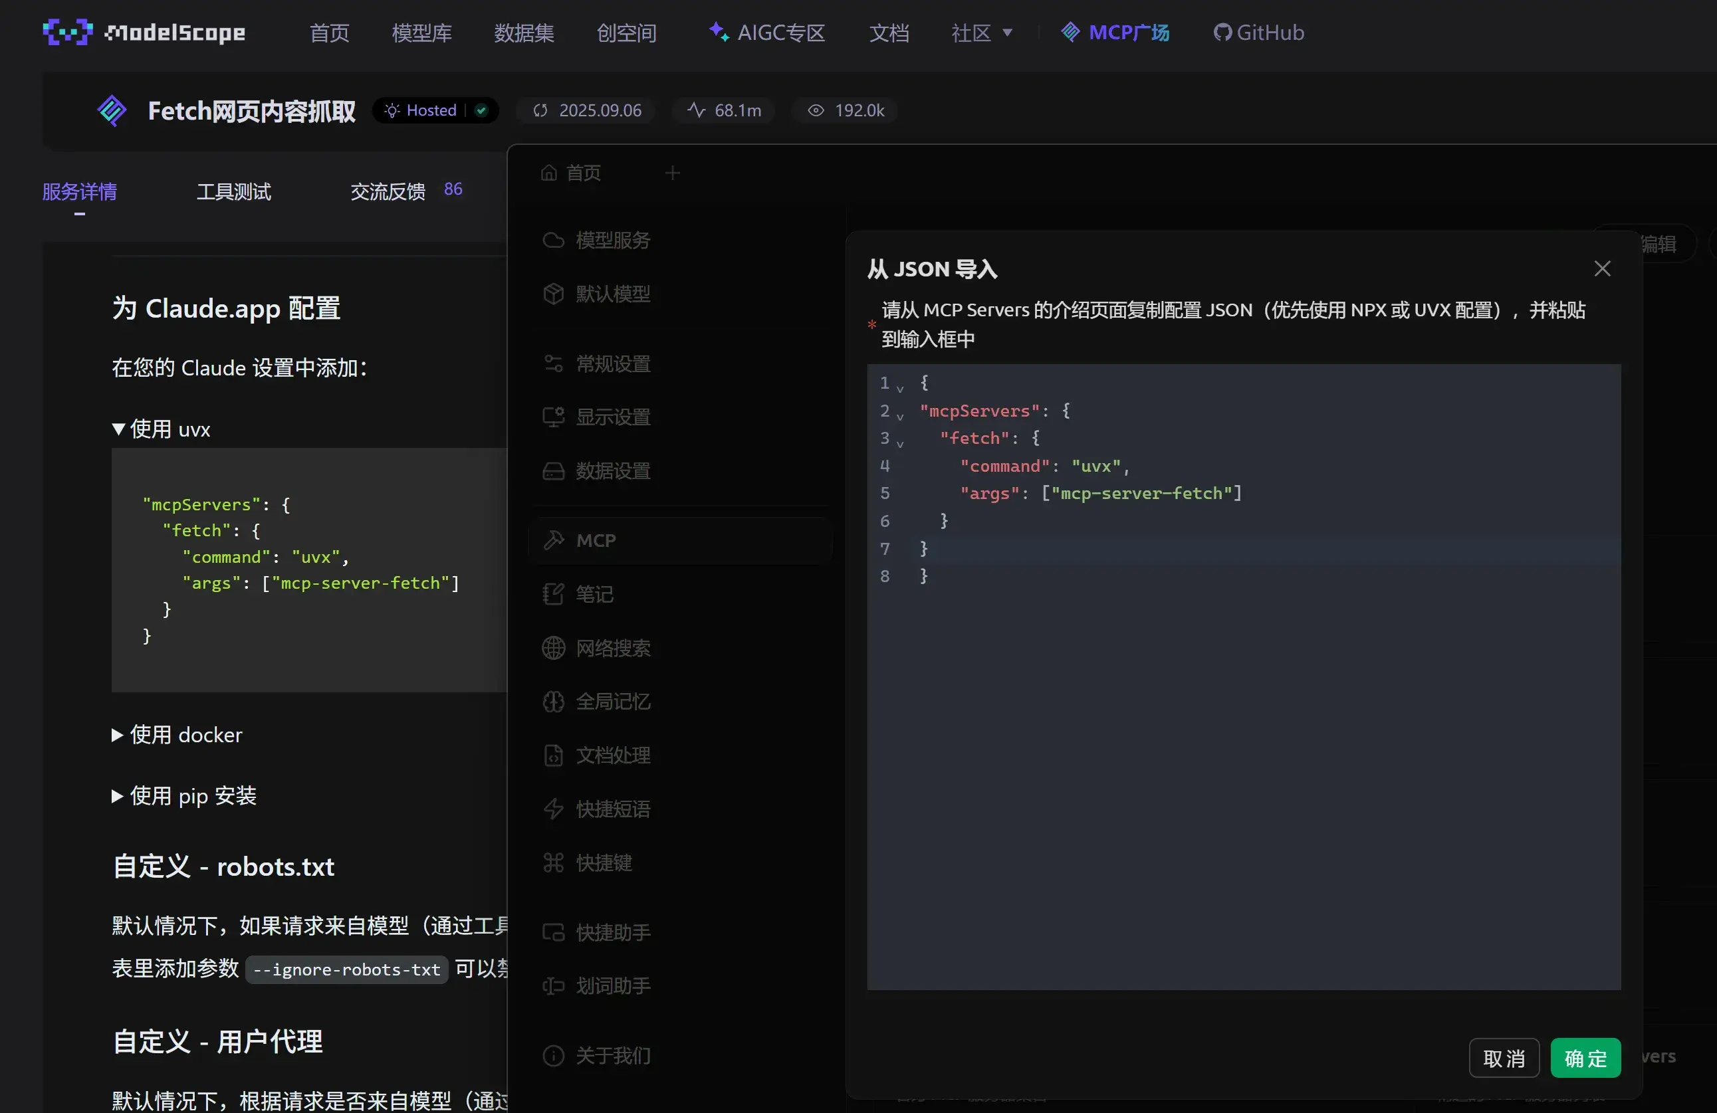Screen dimensions: 1717x1113
Task: Click the MCP广场 diamond icon
Action: [x=1071, y=32]
